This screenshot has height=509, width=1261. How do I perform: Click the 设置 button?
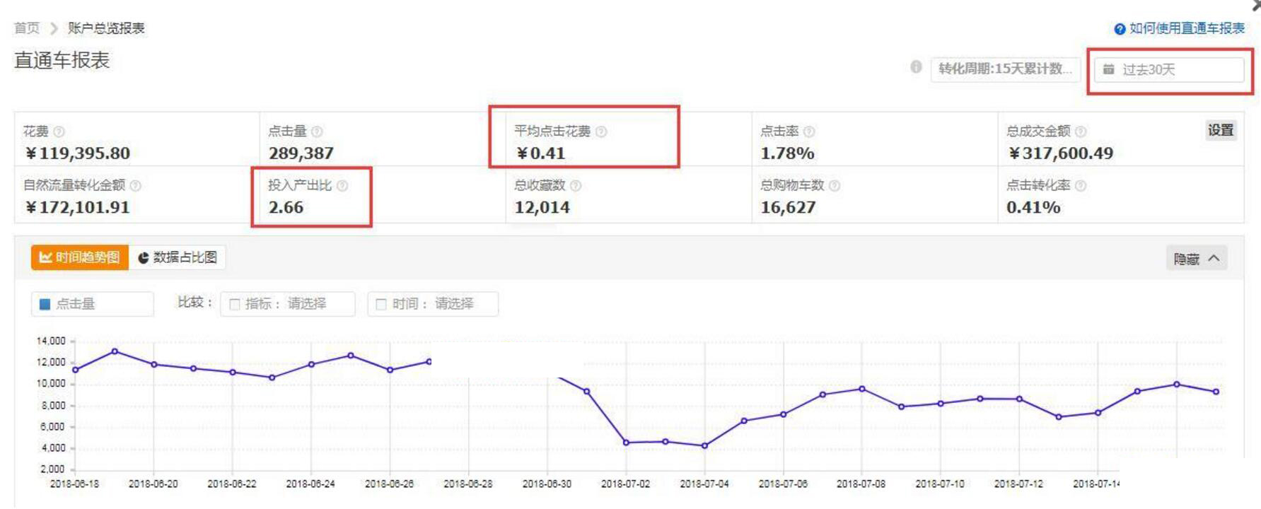(x=1221, y=130)
